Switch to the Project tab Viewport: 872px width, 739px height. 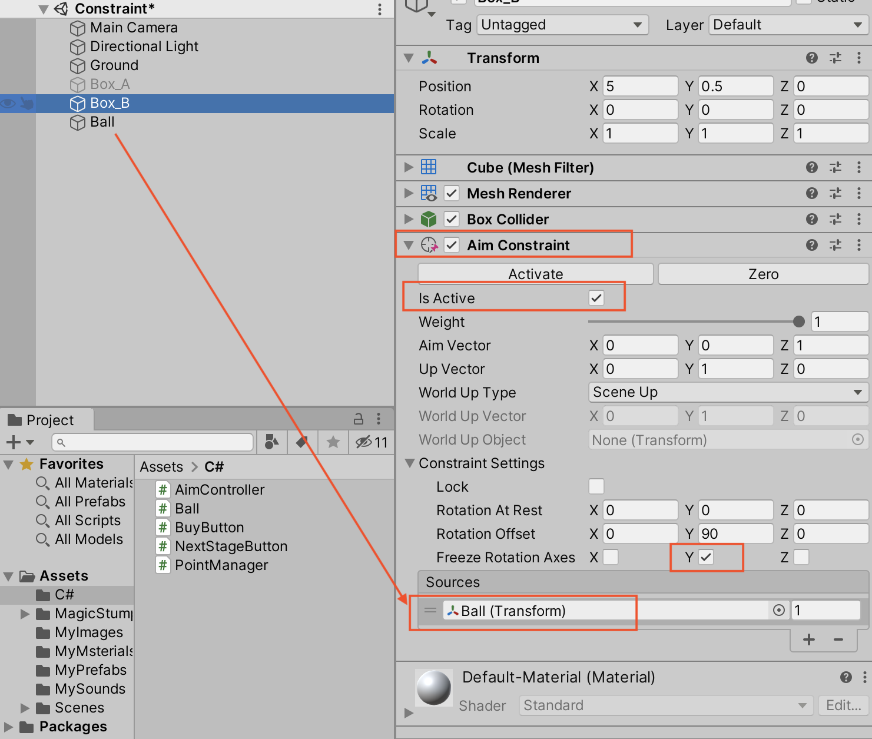[x=47, y=419]
